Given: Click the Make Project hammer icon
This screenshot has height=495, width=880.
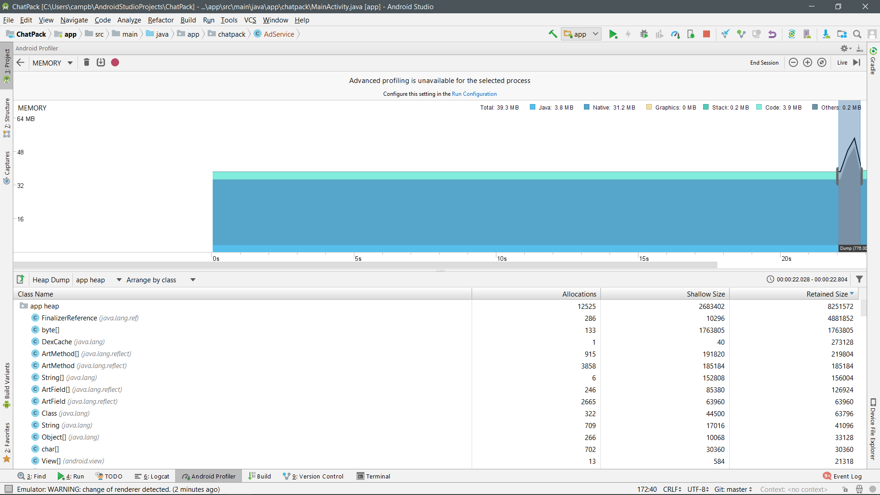Looking at the screenshot, I should pos(553,34).
